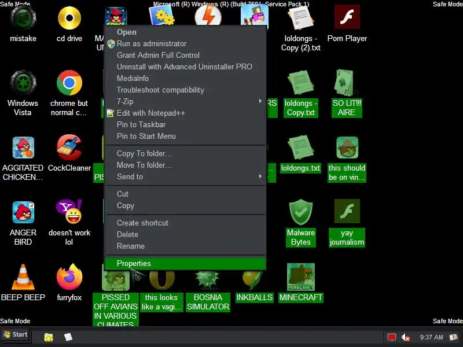463x347 pixels.
Task: Click the gears settings desktop icon in the top row
Action: (162, 15)
